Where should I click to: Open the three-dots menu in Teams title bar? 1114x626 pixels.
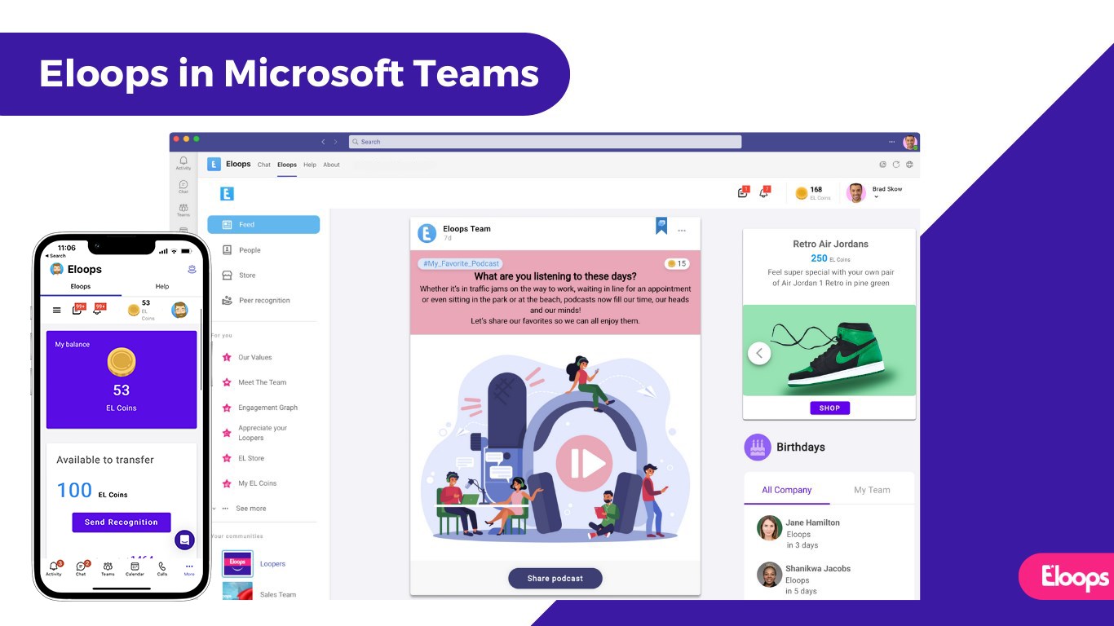tap(892, 142)
